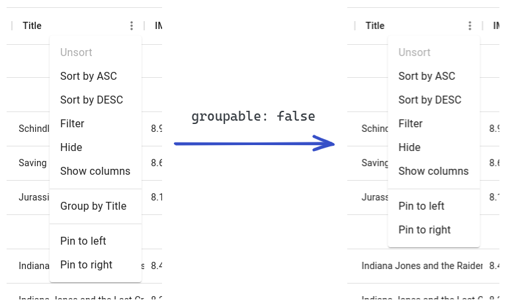Click the left Title column menu icon

132,26
